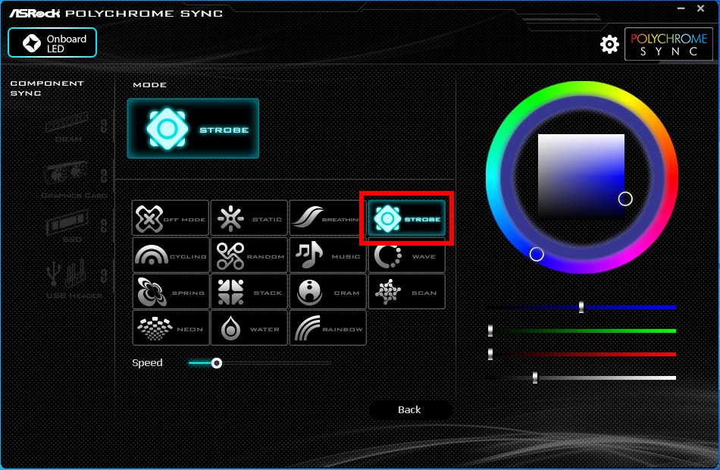Image resolution: width=720 pixels, height=470 pixels.
Task: Click the Back button
Action: click(409, 410)
